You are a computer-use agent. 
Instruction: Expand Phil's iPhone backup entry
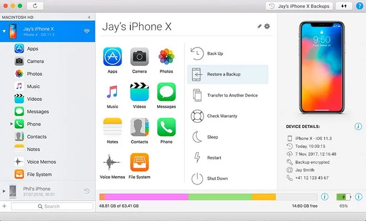pos(4,191)
